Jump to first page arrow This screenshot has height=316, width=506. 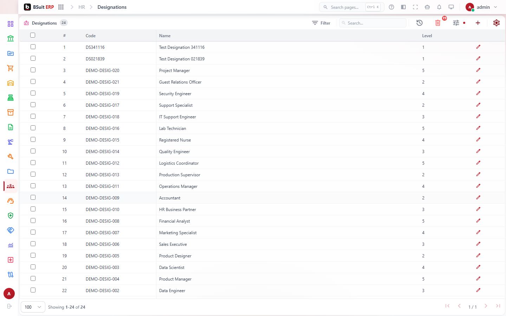point(447,306)
